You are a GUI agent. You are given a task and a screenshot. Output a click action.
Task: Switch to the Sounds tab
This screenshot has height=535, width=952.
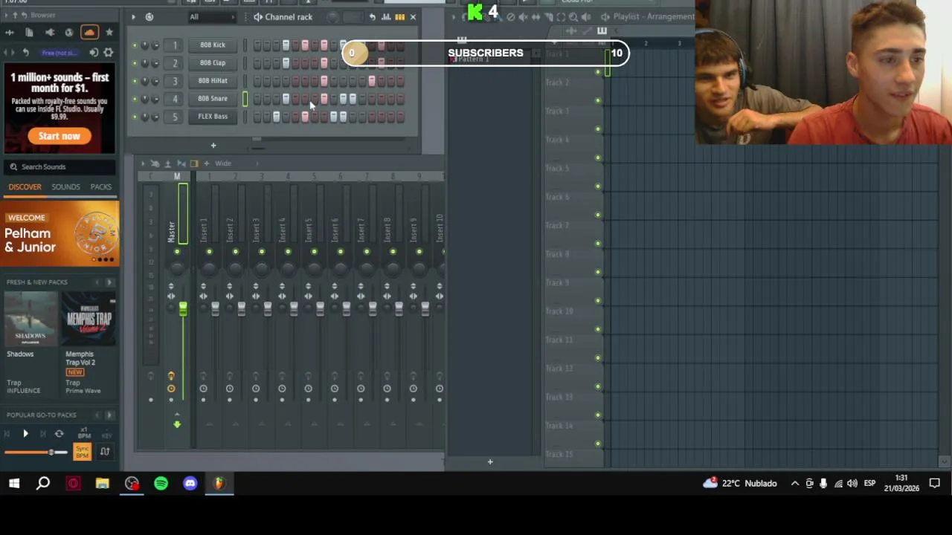65,187
